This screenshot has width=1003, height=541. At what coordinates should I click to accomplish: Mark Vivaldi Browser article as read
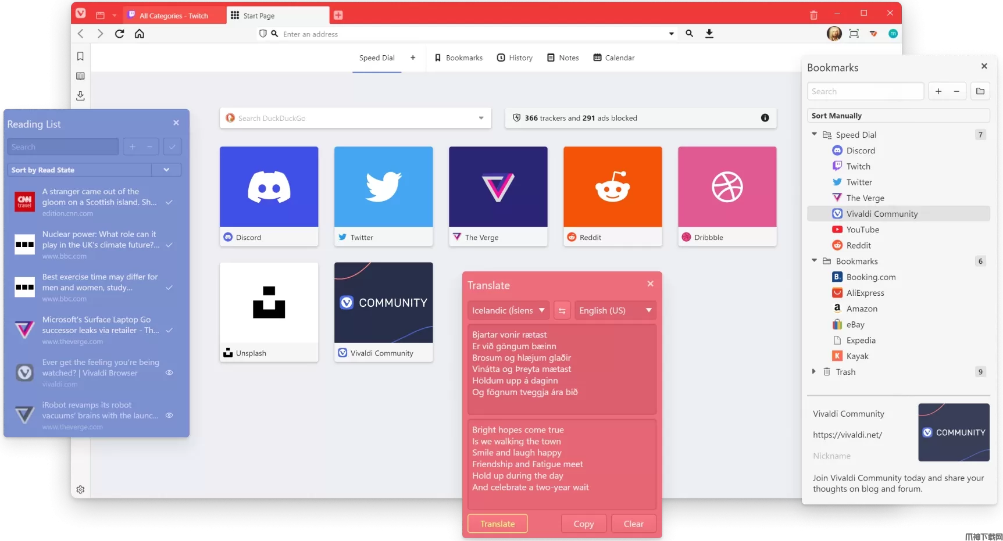169,373
